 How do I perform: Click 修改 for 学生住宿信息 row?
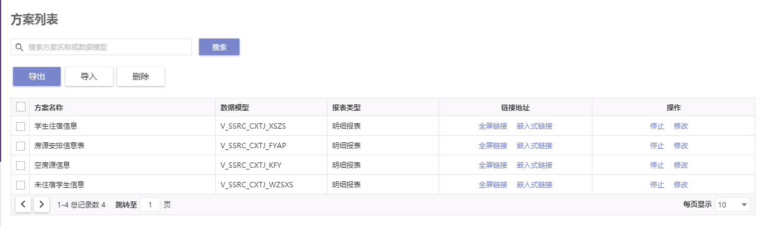pyautogui.click(x=681, y=126)
